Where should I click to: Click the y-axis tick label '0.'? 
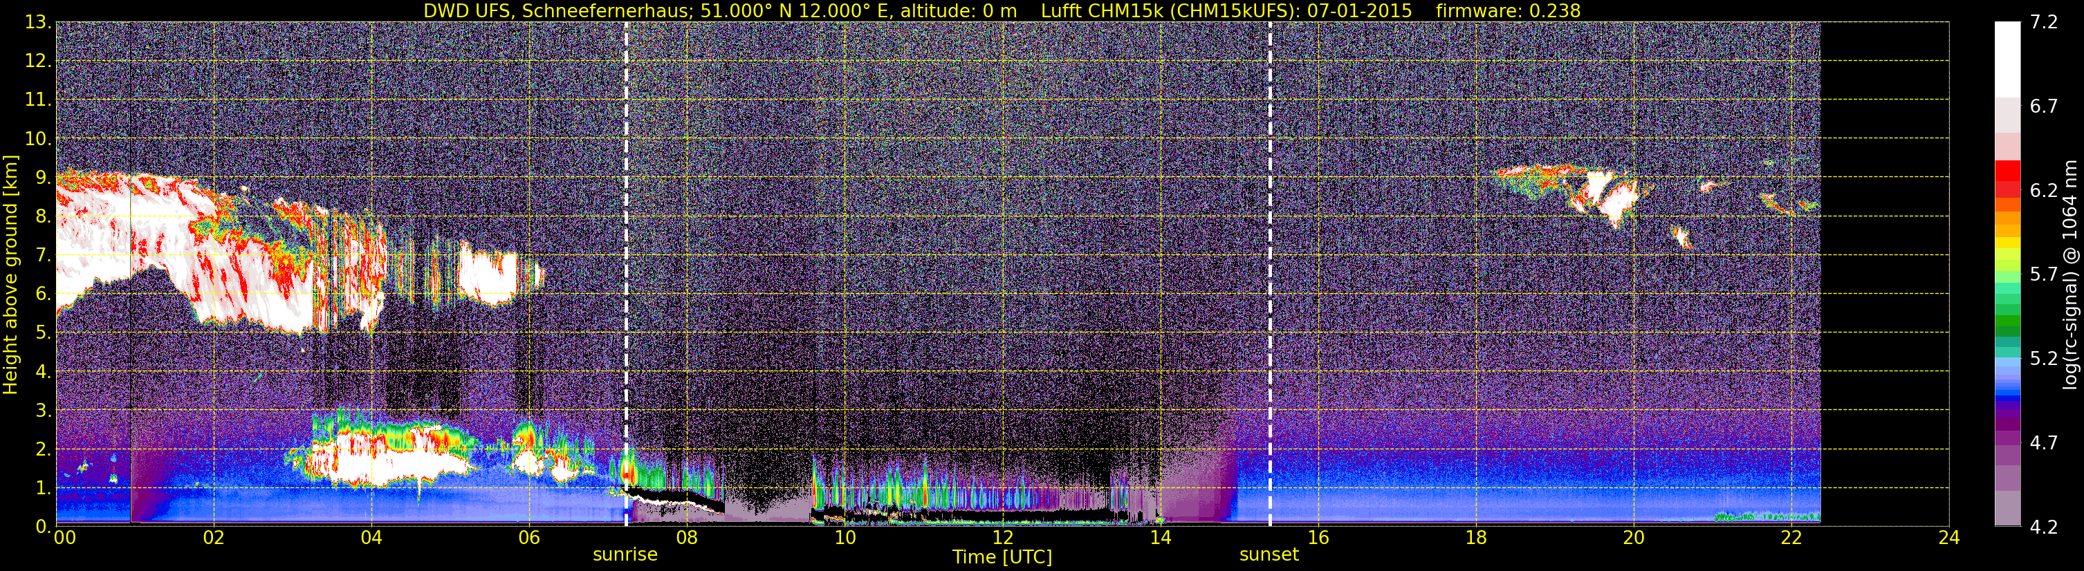(x=43, y=527)
